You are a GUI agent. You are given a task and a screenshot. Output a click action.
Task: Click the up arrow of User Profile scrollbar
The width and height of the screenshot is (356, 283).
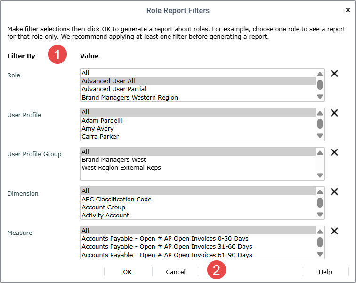(x=320, y=113)
